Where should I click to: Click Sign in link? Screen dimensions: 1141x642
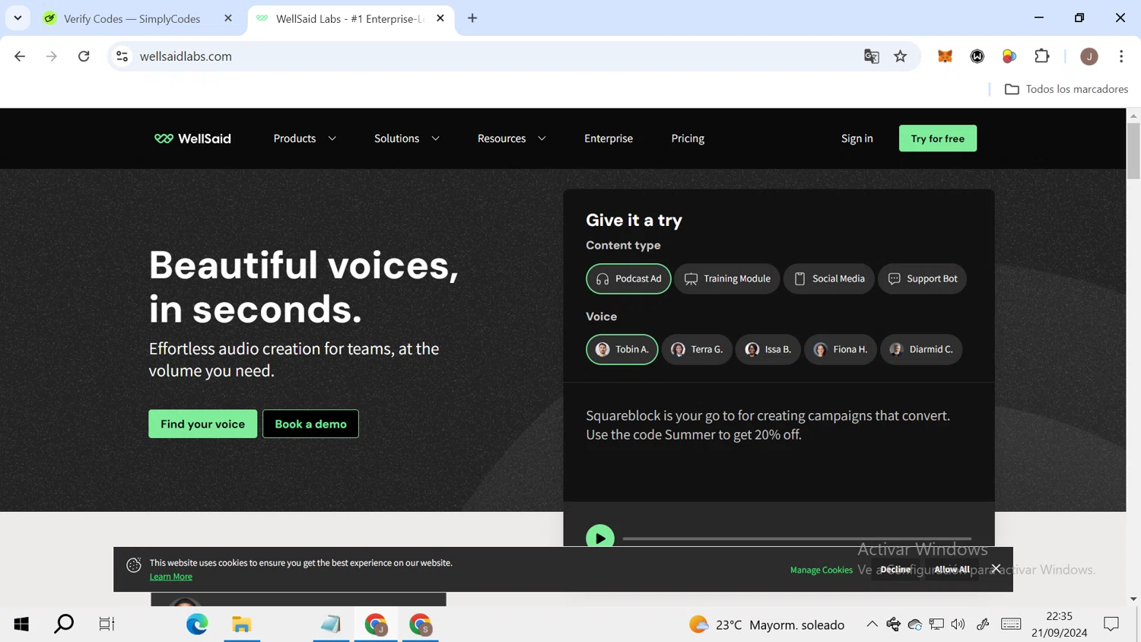click(857, 138)
